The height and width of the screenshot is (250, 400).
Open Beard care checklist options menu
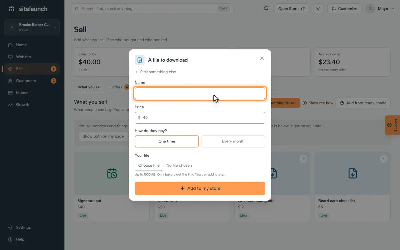pyautogui.click(x=383, y=159)
